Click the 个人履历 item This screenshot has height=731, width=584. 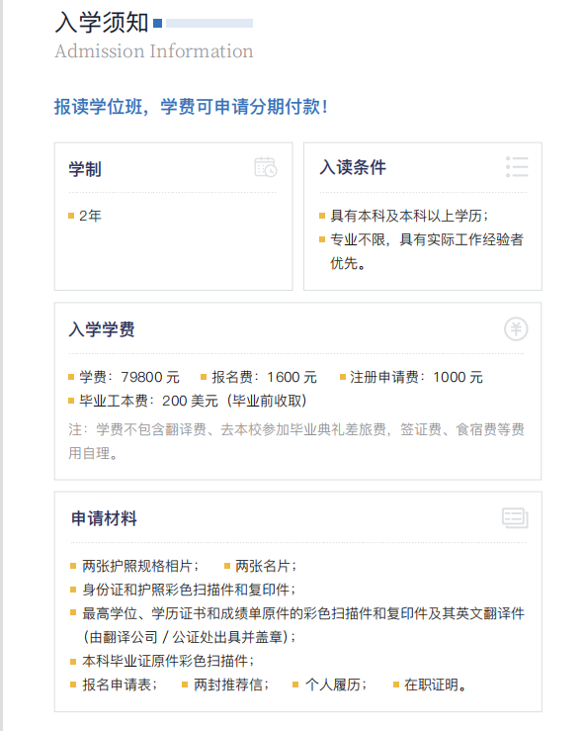point(336,685)
